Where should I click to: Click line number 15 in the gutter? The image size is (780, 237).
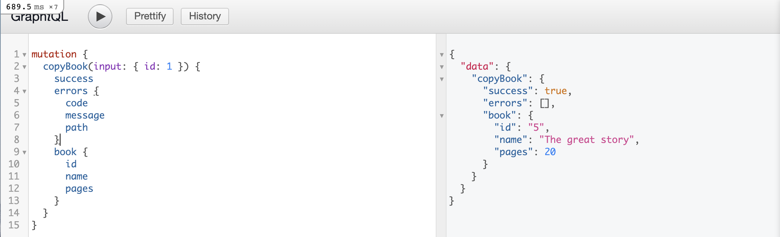coord(14,225)
